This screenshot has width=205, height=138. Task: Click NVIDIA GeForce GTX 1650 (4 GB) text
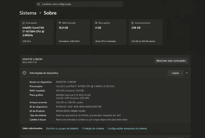click(x=73, y=95)
